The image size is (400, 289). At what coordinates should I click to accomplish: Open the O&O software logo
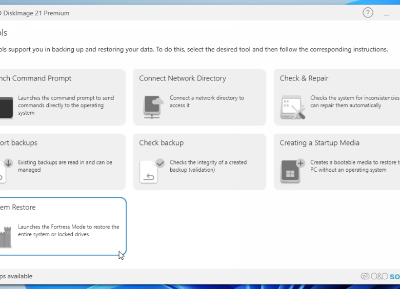pos(380,276)
